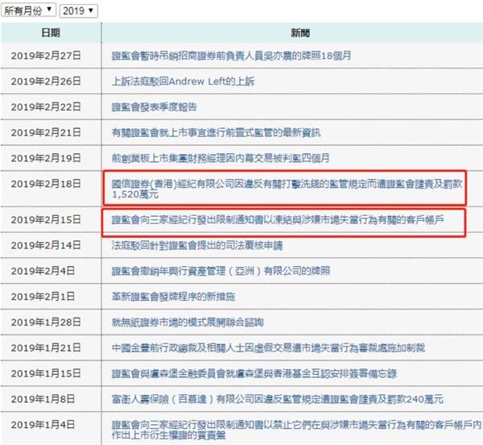This screenshot has width=483, height=445.
Task: Open 富衛人壽保險 fined 240萬元 news
Action: click(x=277, y=399)
